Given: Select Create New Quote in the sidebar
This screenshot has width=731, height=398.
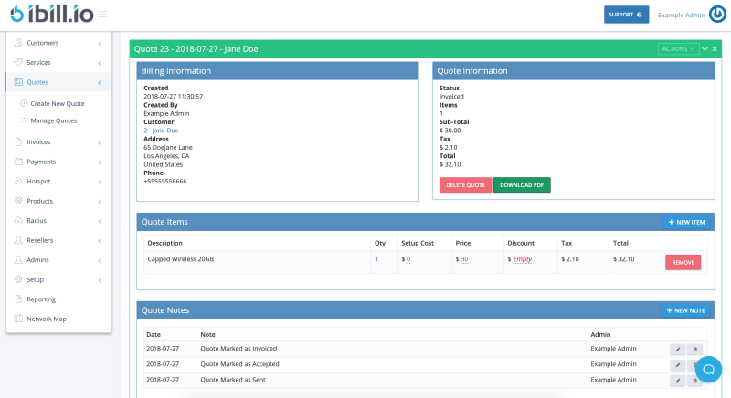Looking at the screenshot, I should point(57,103).
